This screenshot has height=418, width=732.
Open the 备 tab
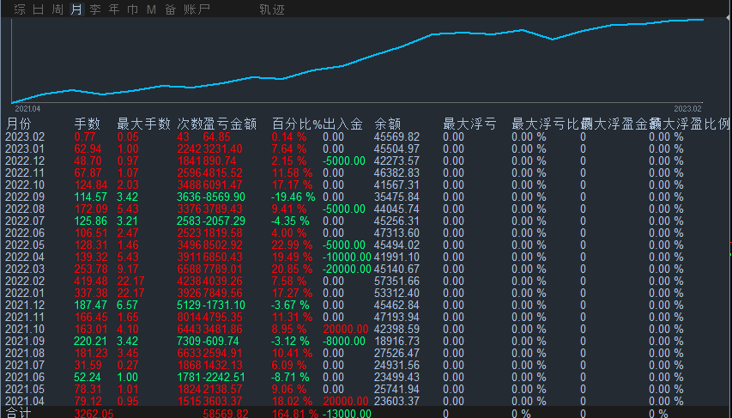tap(171, 9)
